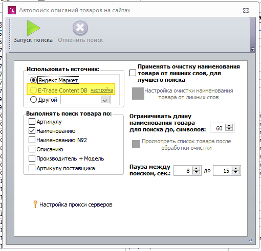This screenshot has width=261, height=251.
Task: Decrease name length limit below 60
Action: pos(229,129)
